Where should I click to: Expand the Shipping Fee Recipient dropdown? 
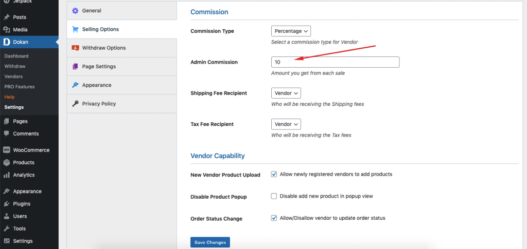pyautogui.click(x=286, y=93)
